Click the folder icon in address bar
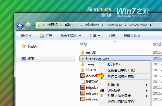The image size is (162, 106). [x=39, y=25]
